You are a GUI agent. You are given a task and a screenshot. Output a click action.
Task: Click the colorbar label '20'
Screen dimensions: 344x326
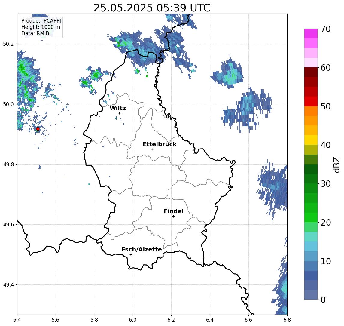(326, 223)
